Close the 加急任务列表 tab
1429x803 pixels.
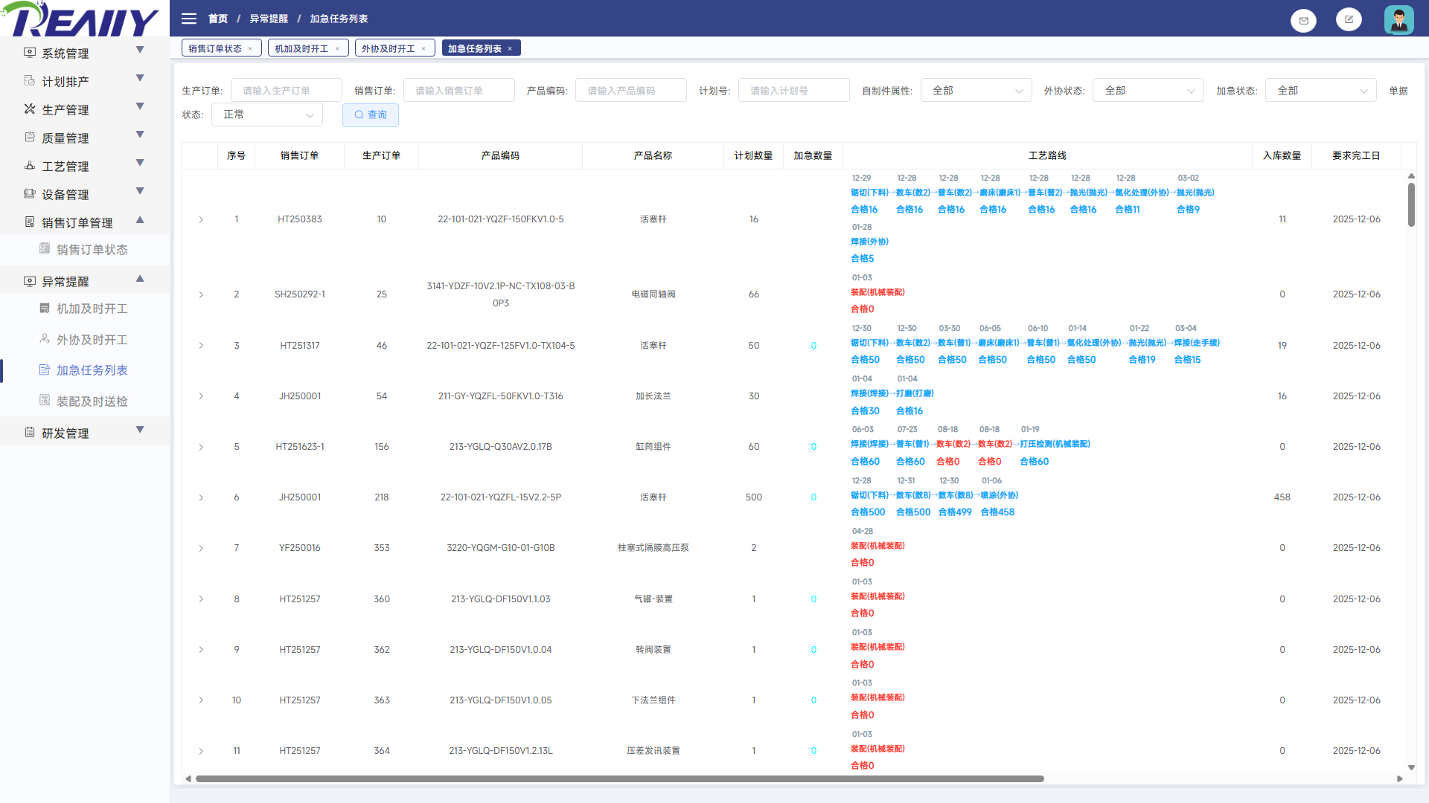[x=510, y=49]
